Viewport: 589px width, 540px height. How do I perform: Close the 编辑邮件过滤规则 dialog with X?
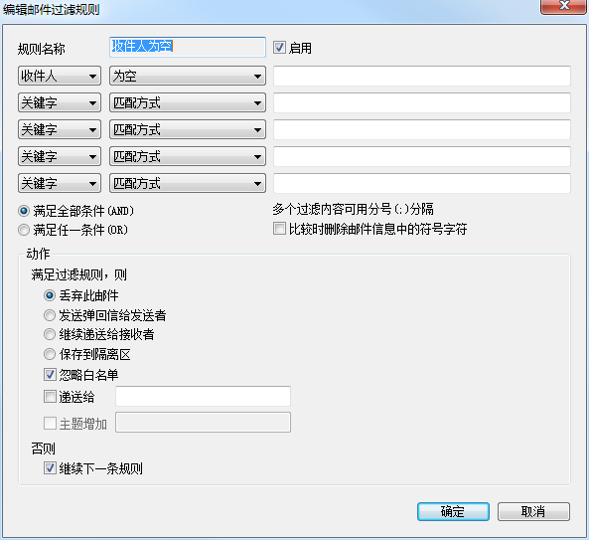pyautogui.click(x=564, y=6)
